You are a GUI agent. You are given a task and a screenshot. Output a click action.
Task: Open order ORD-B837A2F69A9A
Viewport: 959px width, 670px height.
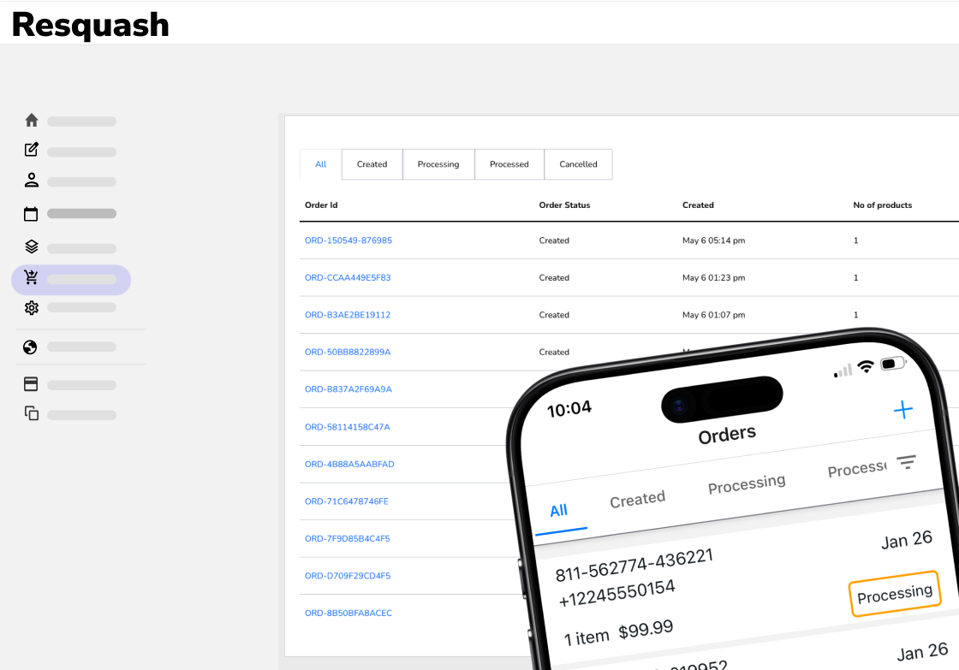click(x=348, y=388)
